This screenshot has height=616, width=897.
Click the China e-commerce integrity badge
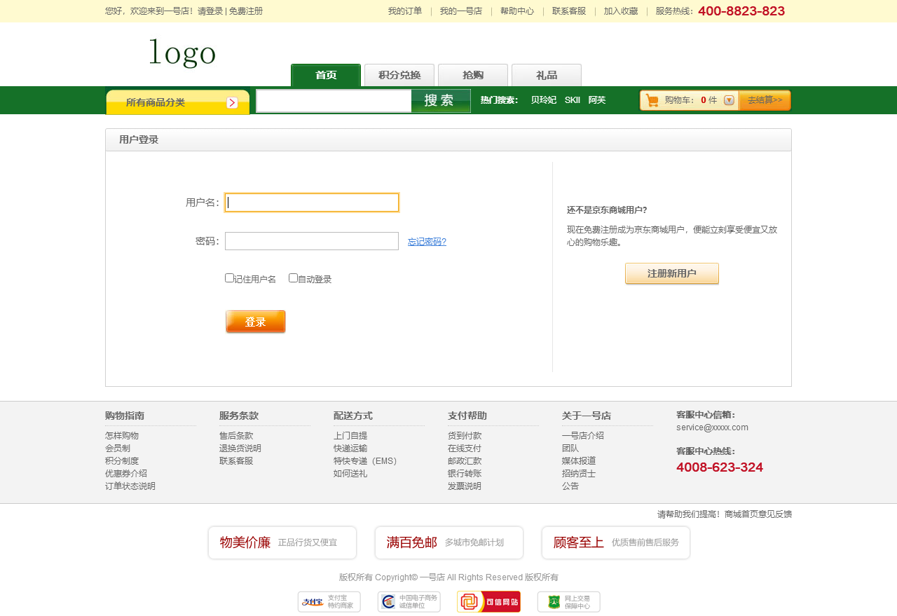(x=409, y=602)
